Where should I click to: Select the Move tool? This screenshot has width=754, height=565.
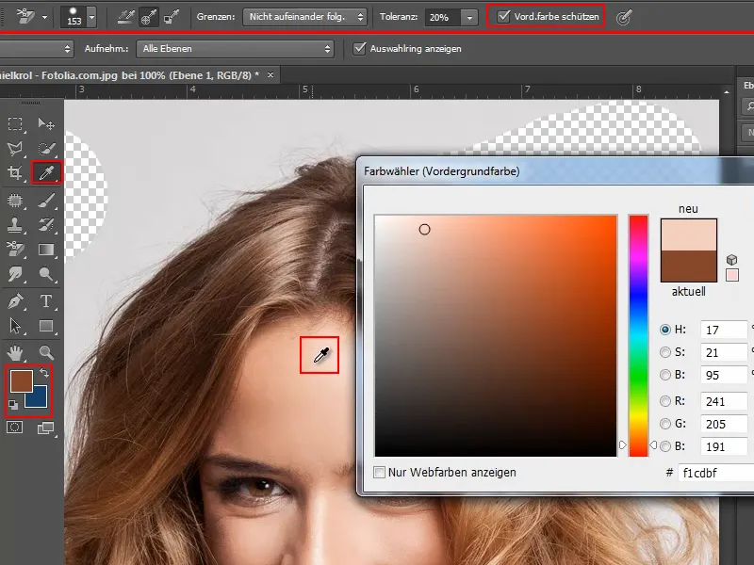[46, 124]
